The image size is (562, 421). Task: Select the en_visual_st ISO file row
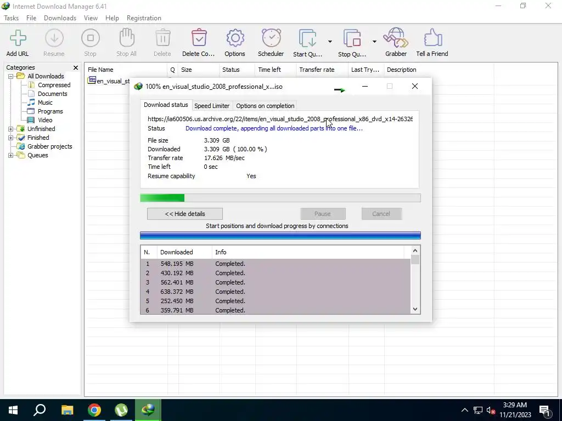tap(109, 81)
